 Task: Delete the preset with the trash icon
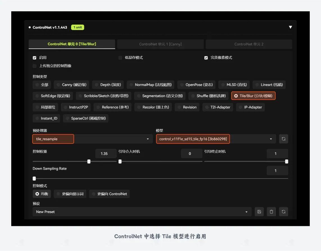[x=271, y=212]
